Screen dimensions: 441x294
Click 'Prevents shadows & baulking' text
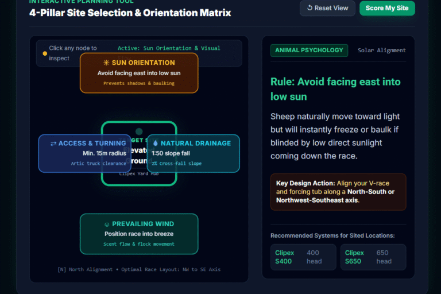[x=139, y=83]
